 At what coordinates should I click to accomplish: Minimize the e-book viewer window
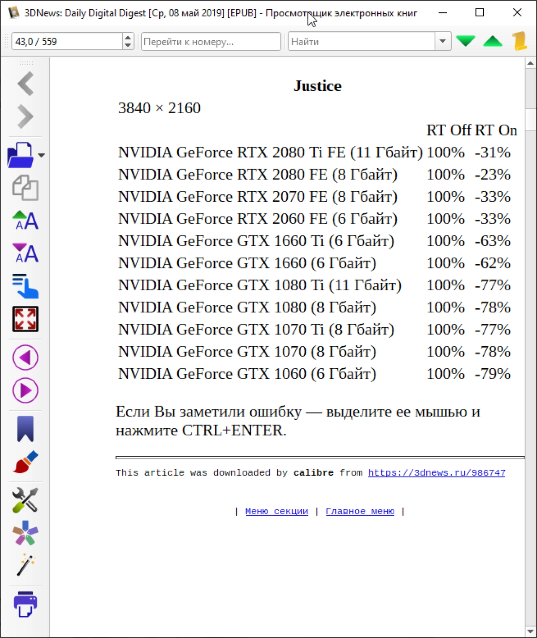(443, 13)
